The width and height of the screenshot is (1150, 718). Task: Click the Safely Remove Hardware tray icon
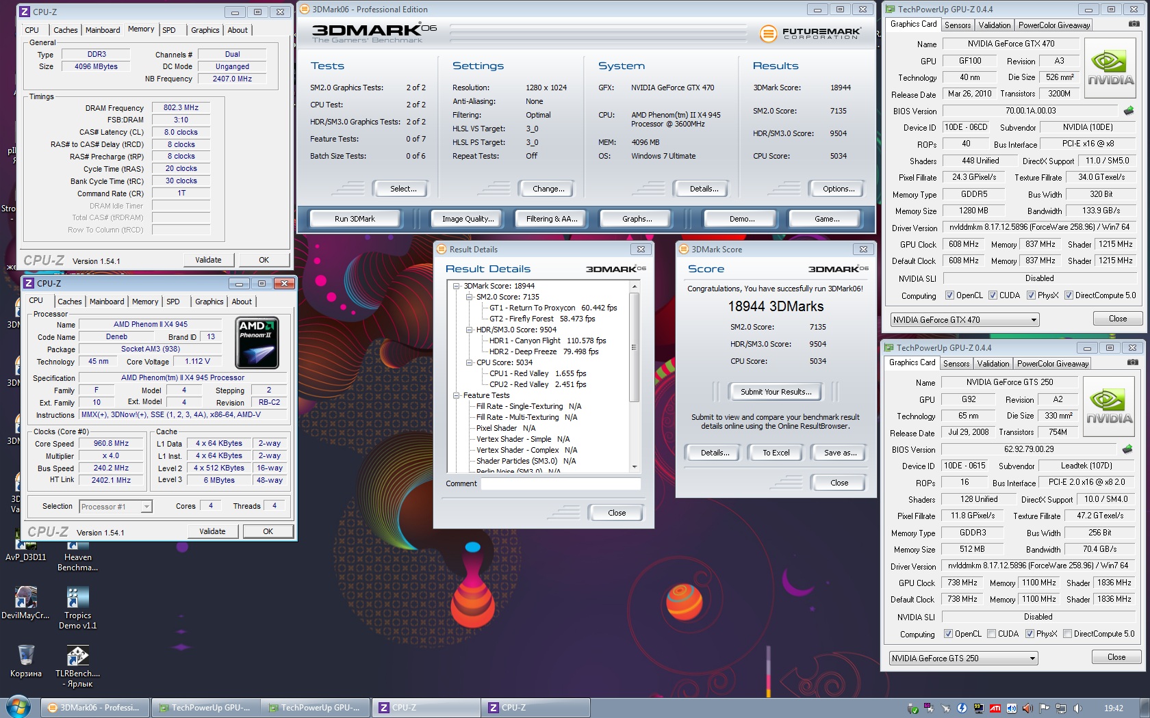click(912, 708)
